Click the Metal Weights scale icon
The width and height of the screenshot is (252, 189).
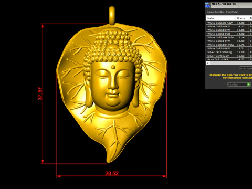pos(207,5)
